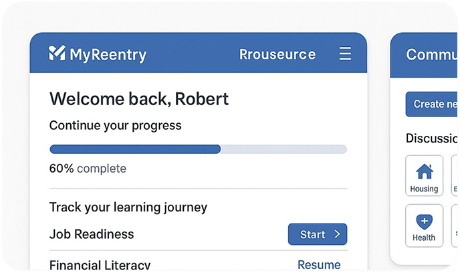Click the 60% complete text
460x273 pixels.
click(x=88, y=169)
